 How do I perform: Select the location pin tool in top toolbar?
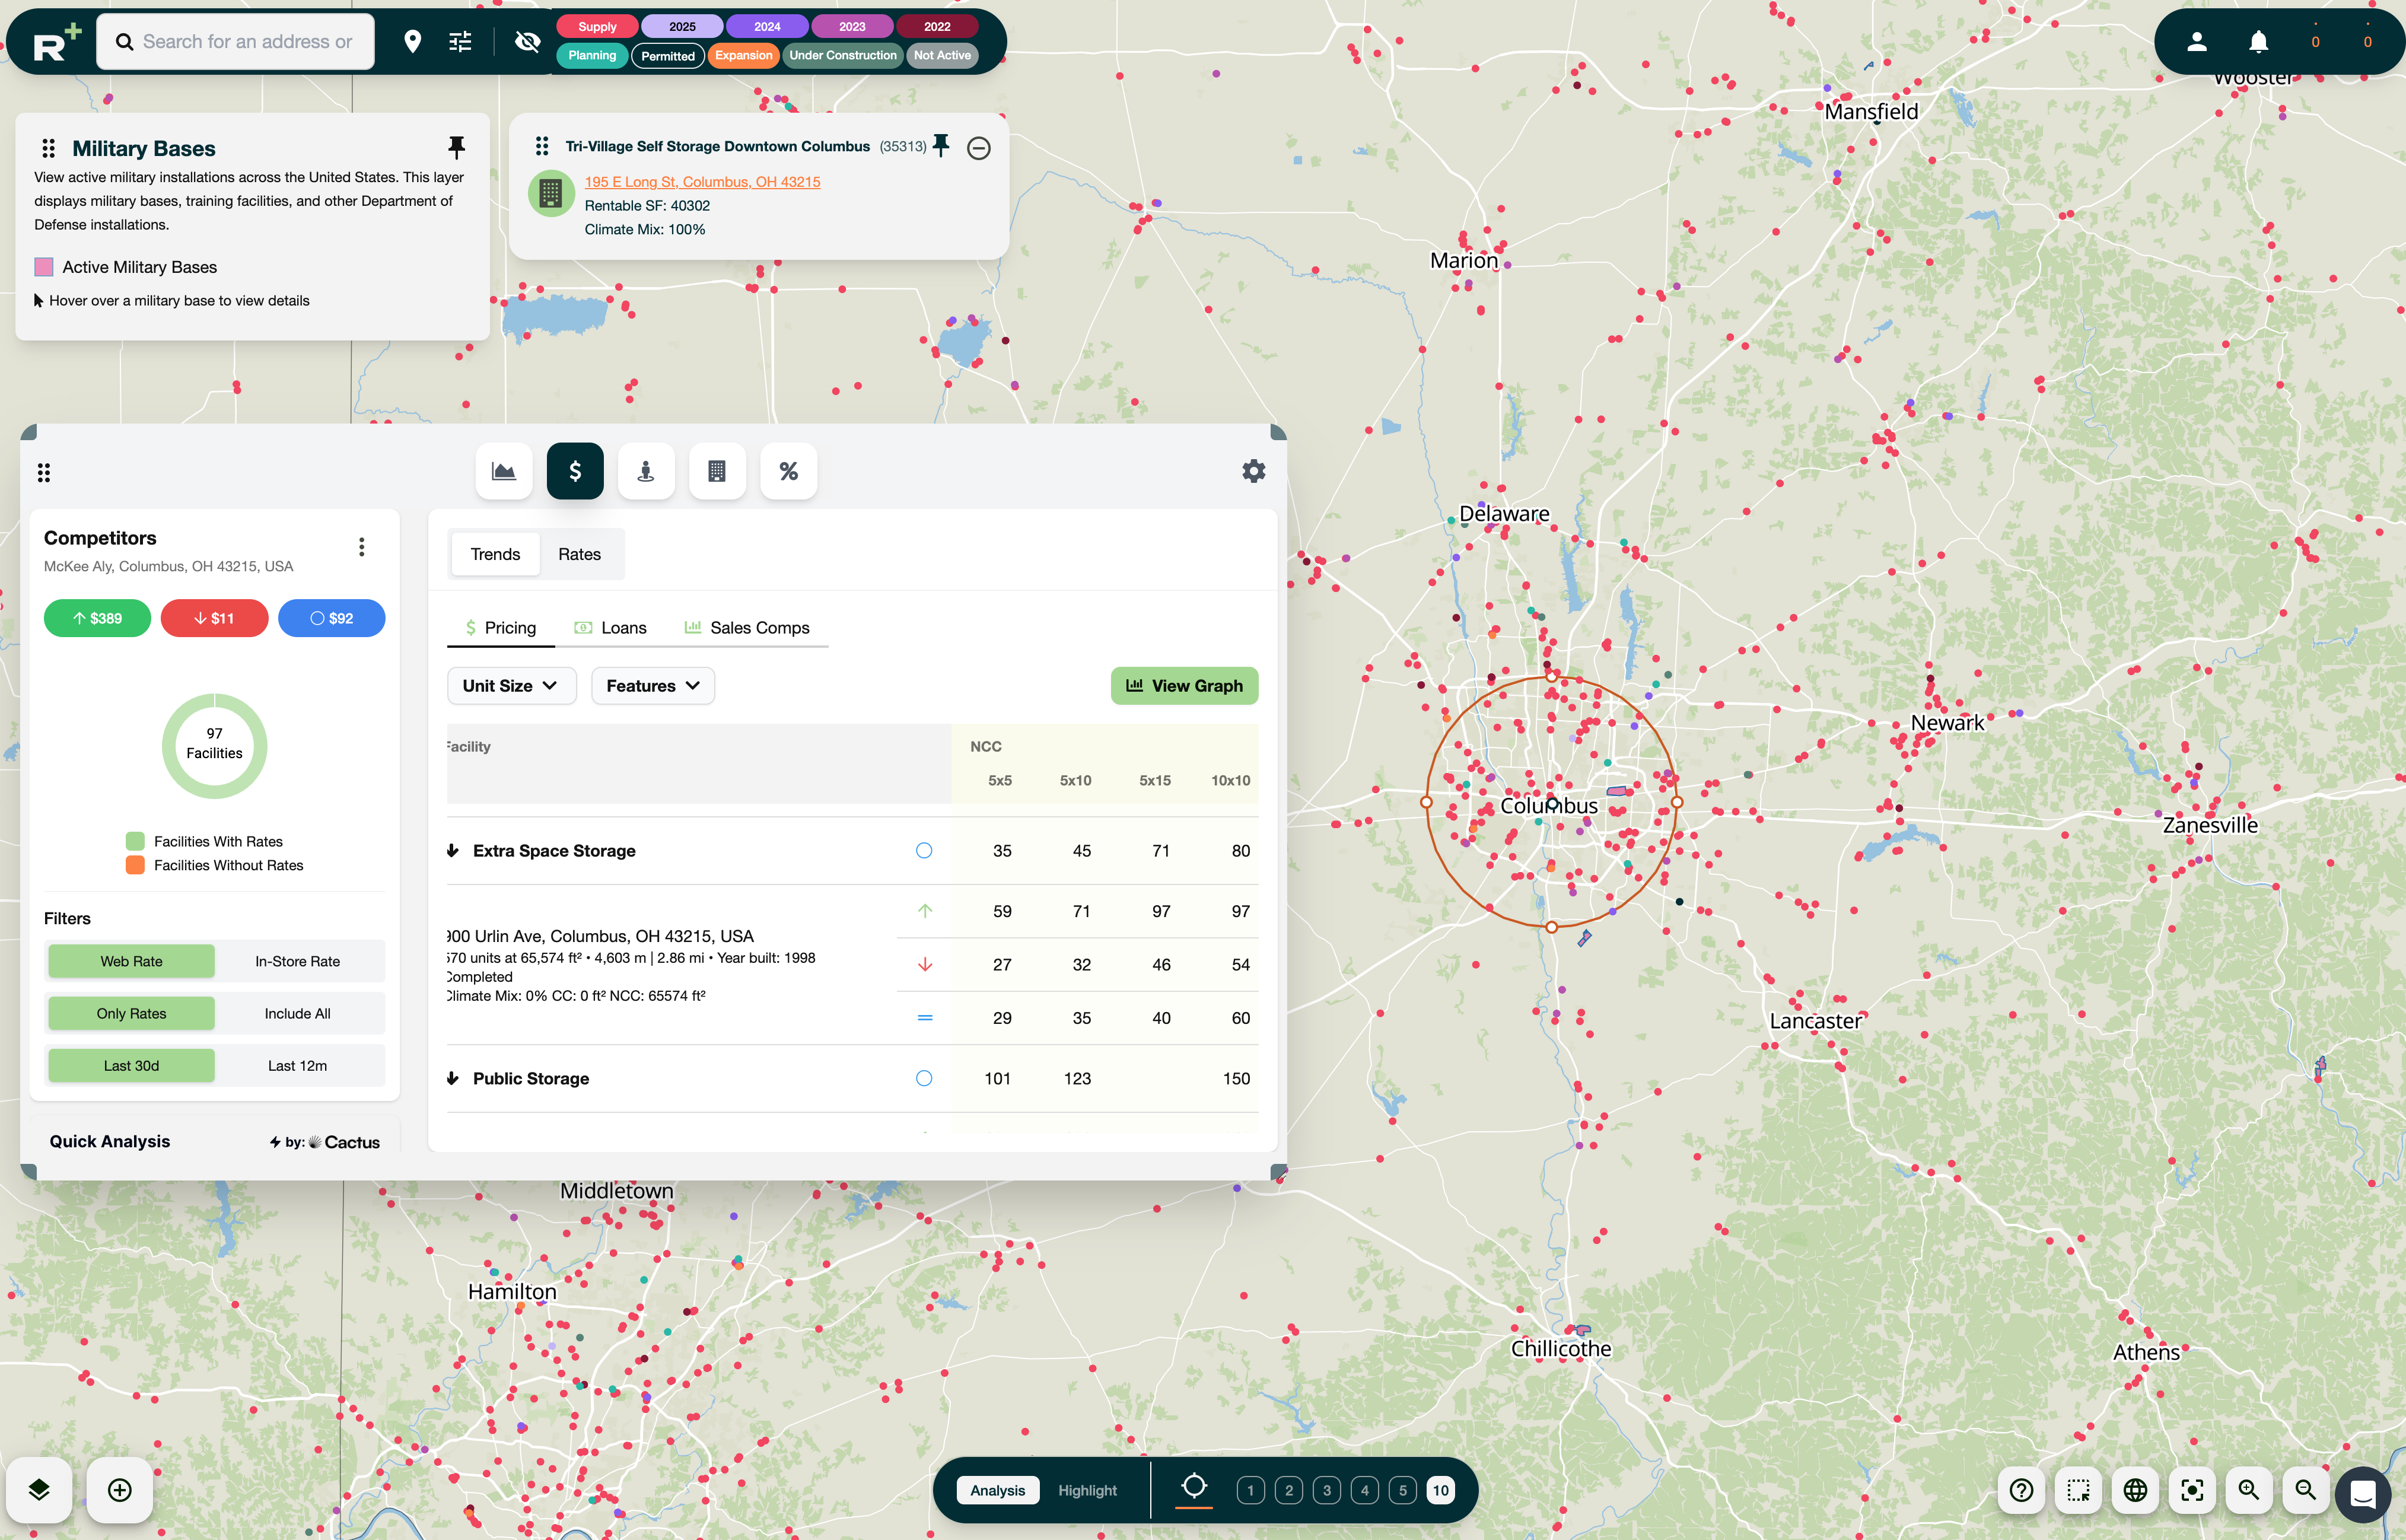414,41
